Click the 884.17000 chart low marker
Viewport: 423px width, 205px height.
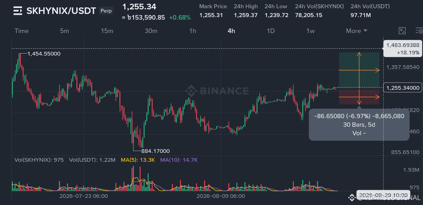click(x=155, y=151)
